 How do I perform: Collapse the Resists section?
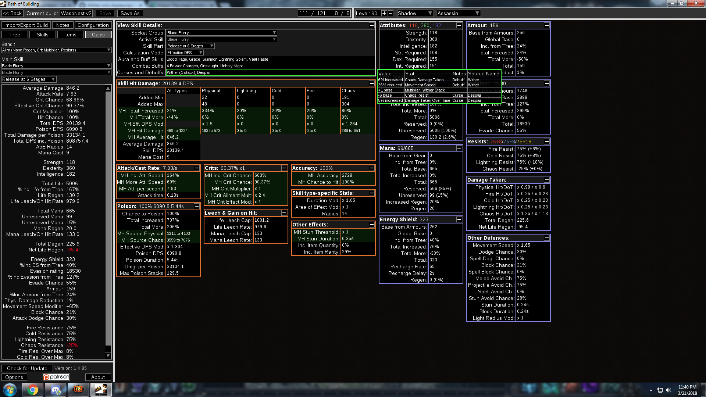coord(546,142)
